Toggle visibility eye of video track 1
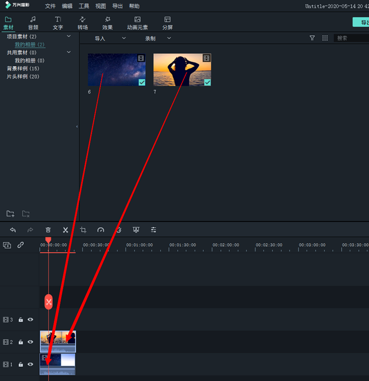The height and width of the screenshot is (381, 369). tap(31, 365)
